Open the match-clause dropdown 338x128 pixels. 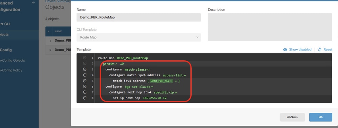point(137,70)
